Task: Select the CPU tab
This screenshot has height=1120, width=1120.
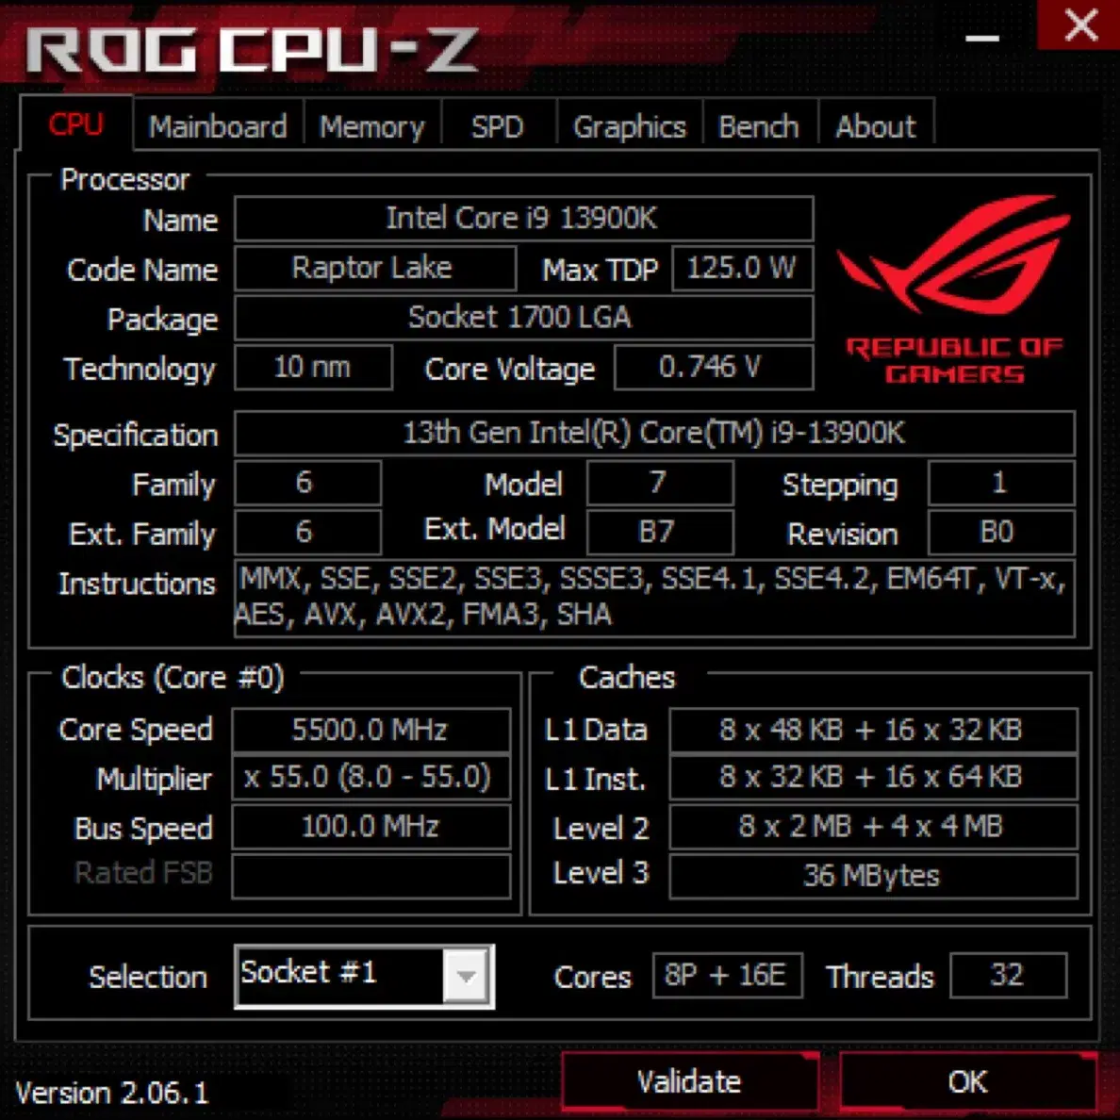Action: coord(75,124)
